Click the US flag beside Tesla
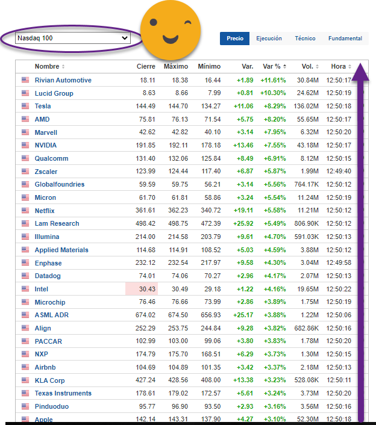The width and height of the screenshot is (376, 425). [25, 106]
